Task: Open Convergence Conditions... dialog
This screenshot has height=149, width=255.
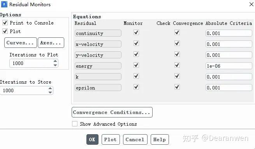Action: click(112, 112)
